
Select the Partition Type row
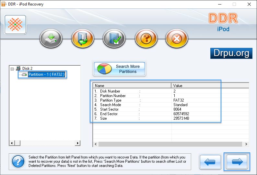171,100
